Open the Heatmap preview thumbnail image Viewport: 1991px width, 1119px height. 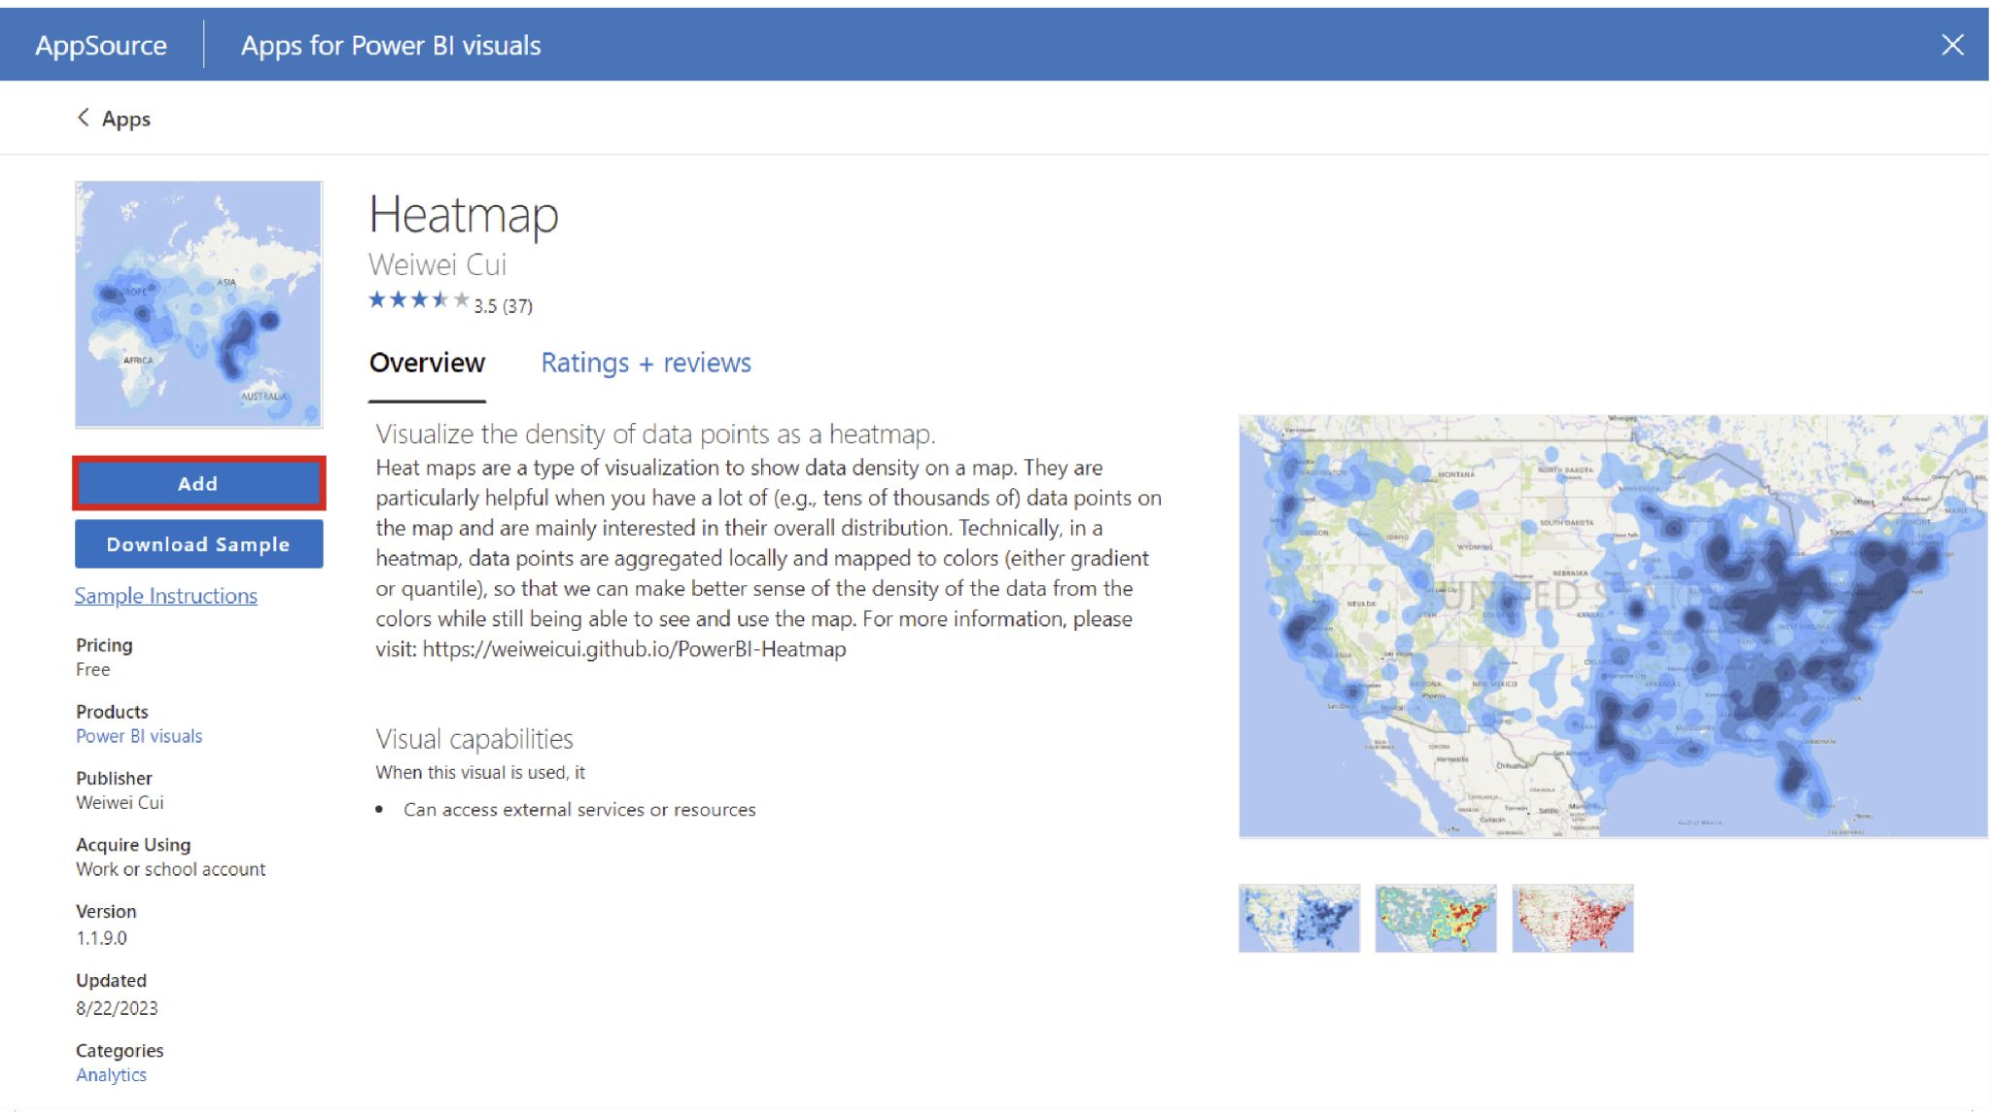pos(198,303)
